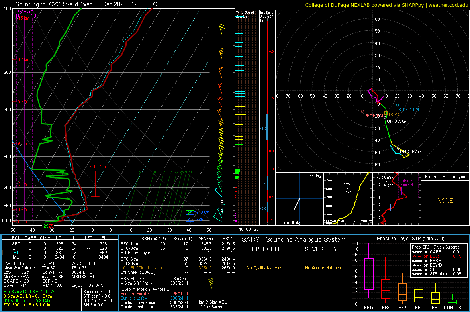Select the highlighted ML parcel row
470x312 pixels.
(x=60, y=253)
